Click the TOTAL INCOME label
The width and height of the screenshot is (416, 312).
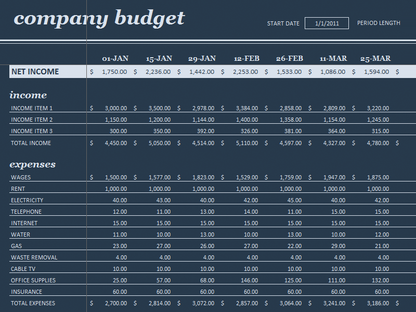[31, 143]
